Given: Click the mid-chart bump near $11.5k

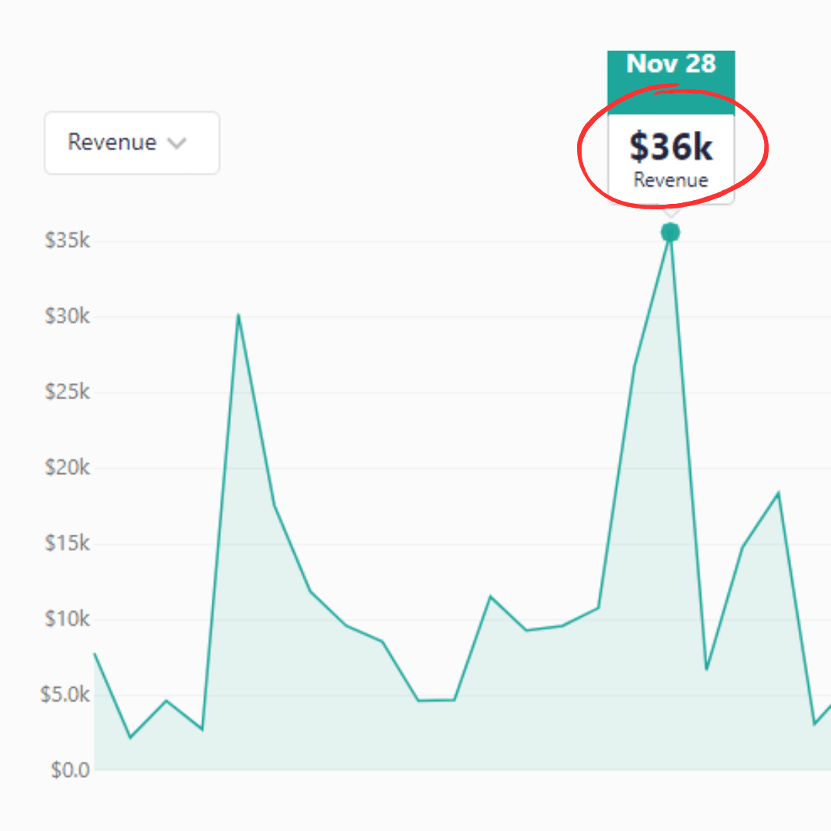Looking at the screenshot, I should pos(490,596).
